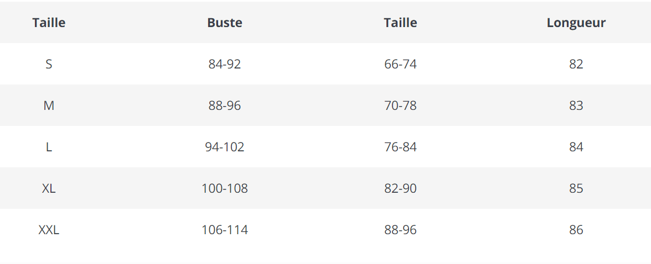The image size is (651, 264).
Task: Click the length value 85
Action: 576,188
